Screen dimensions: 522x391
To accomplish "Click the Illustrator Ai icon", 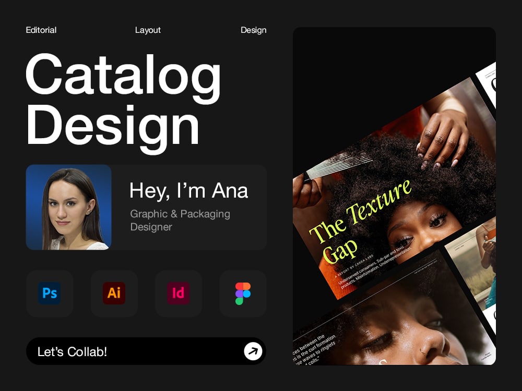I will point(114,293).
